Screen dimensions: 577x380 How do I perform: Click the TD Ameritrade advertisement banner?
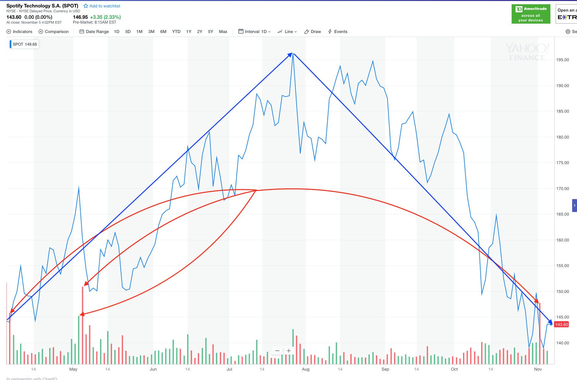point(531,14)
